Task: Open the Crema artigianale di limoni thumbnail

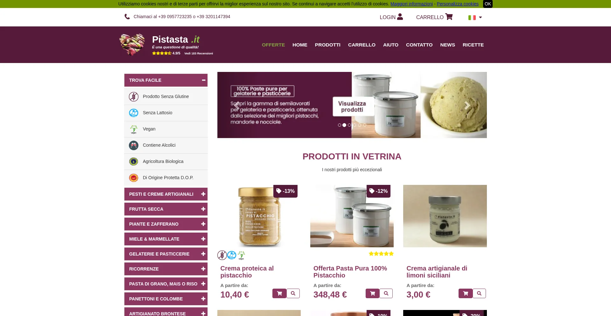Action: [x=445, y=216]
